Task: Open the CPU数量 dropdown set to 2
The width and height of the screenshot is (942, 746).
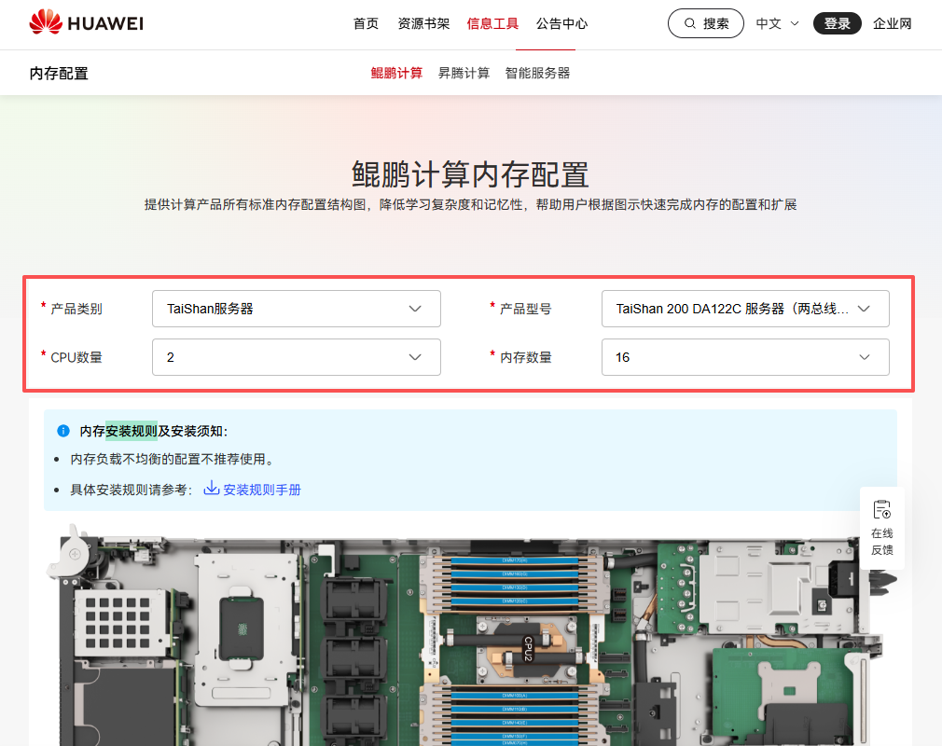Action: click(296, 357)
